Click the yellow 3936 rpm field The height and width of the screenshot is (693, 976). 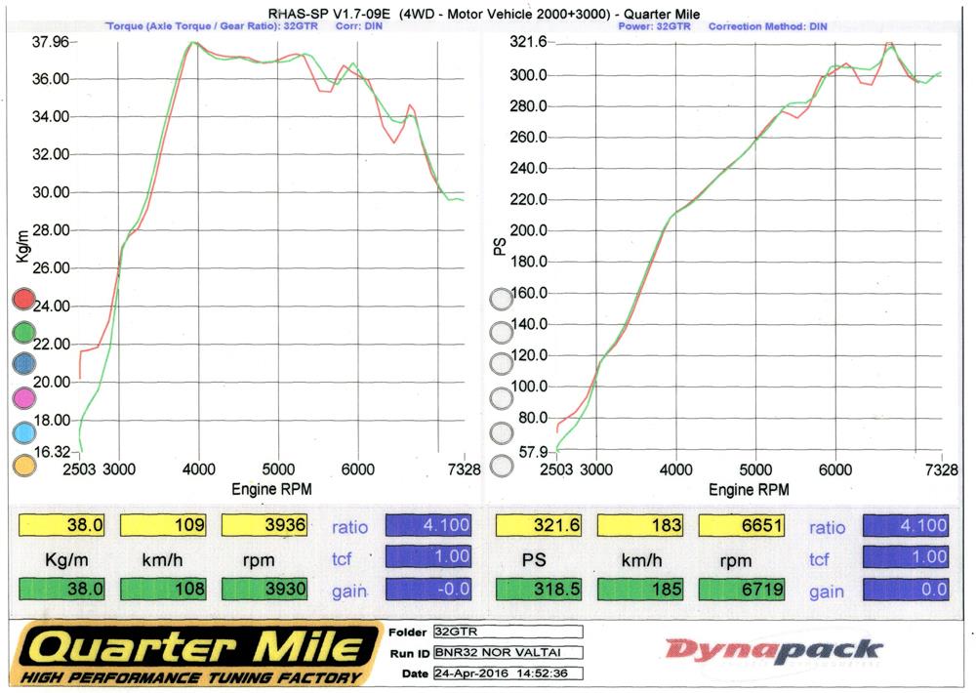pyautogui.click(x=264, y=525)
